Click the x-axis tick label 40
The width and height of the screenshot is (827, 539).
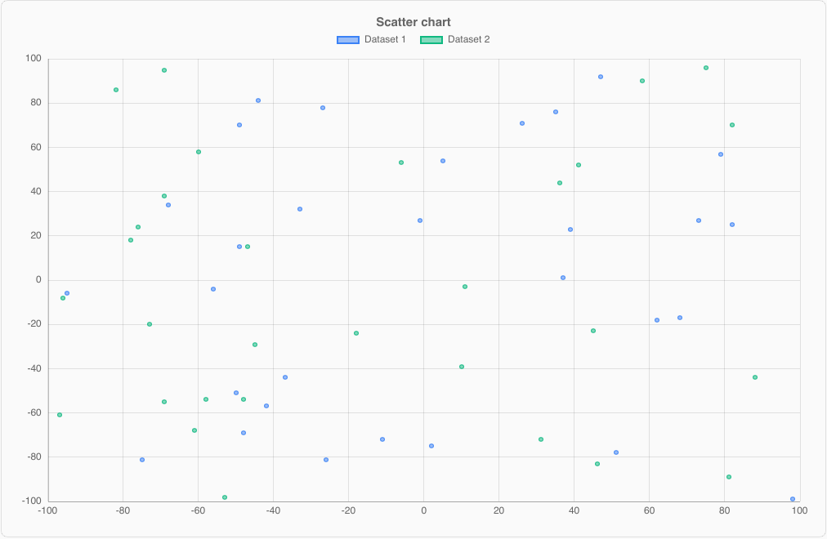[574, 510]
